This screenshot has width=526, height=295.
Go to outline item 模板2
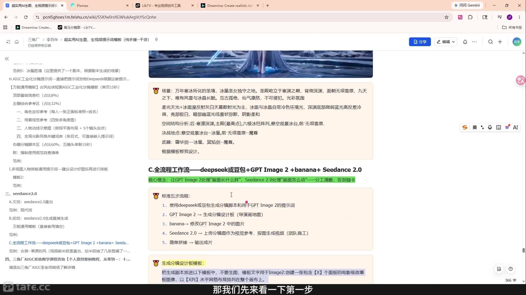click(x=18, y=177)
